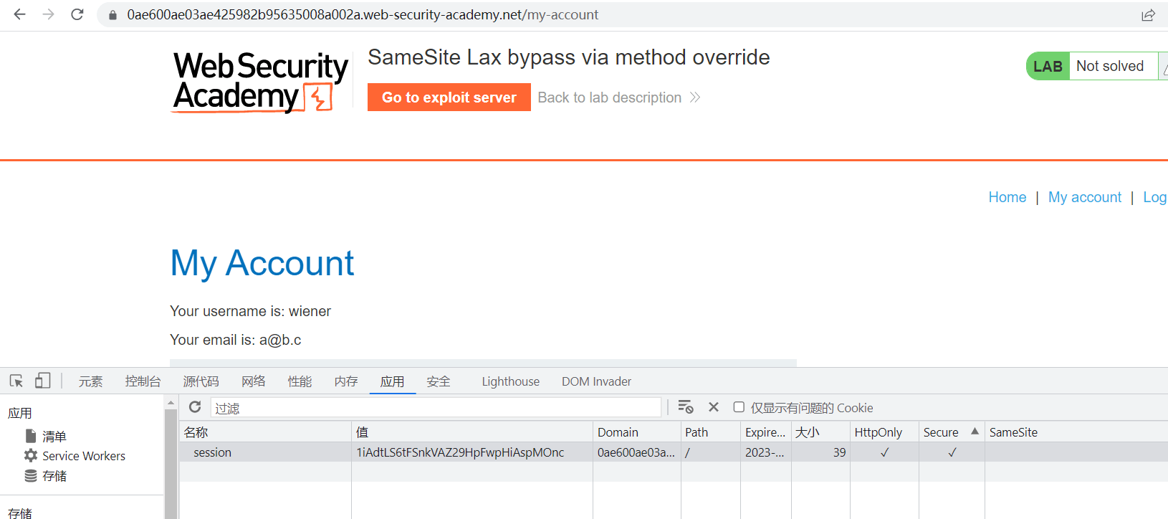
Task: Activate the inspect element picker icon
Action: click(x=16, y=381)
